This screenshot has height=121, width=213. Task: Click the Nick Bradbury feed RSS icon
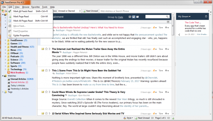(x=9, y=72)
